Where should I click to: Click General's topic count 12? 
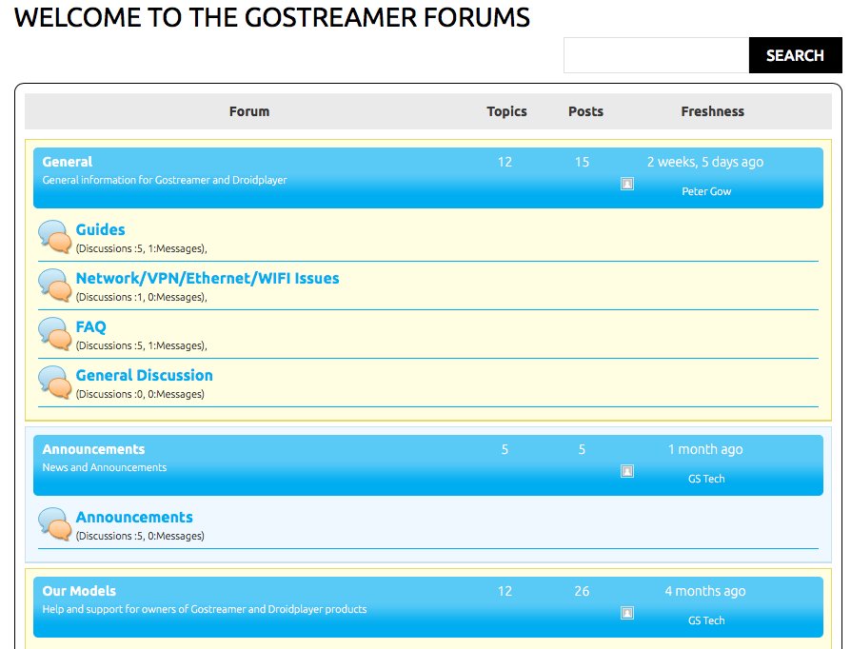point(505,162)
